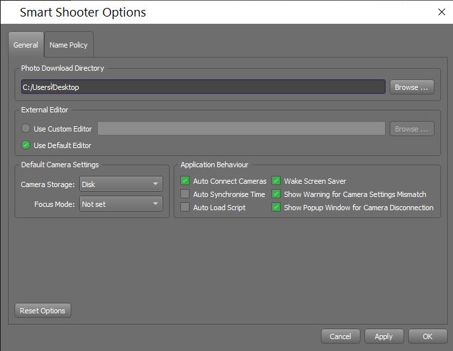Switch to the General tab
This screenshot has width=453, height=351.
click(x=26, y=45)
